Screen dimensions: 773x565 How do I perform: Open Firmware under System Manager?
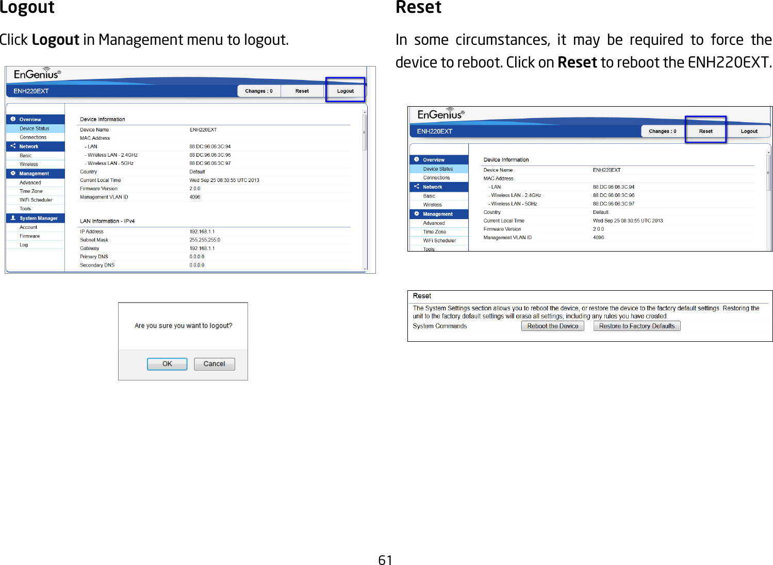(35, 236)
